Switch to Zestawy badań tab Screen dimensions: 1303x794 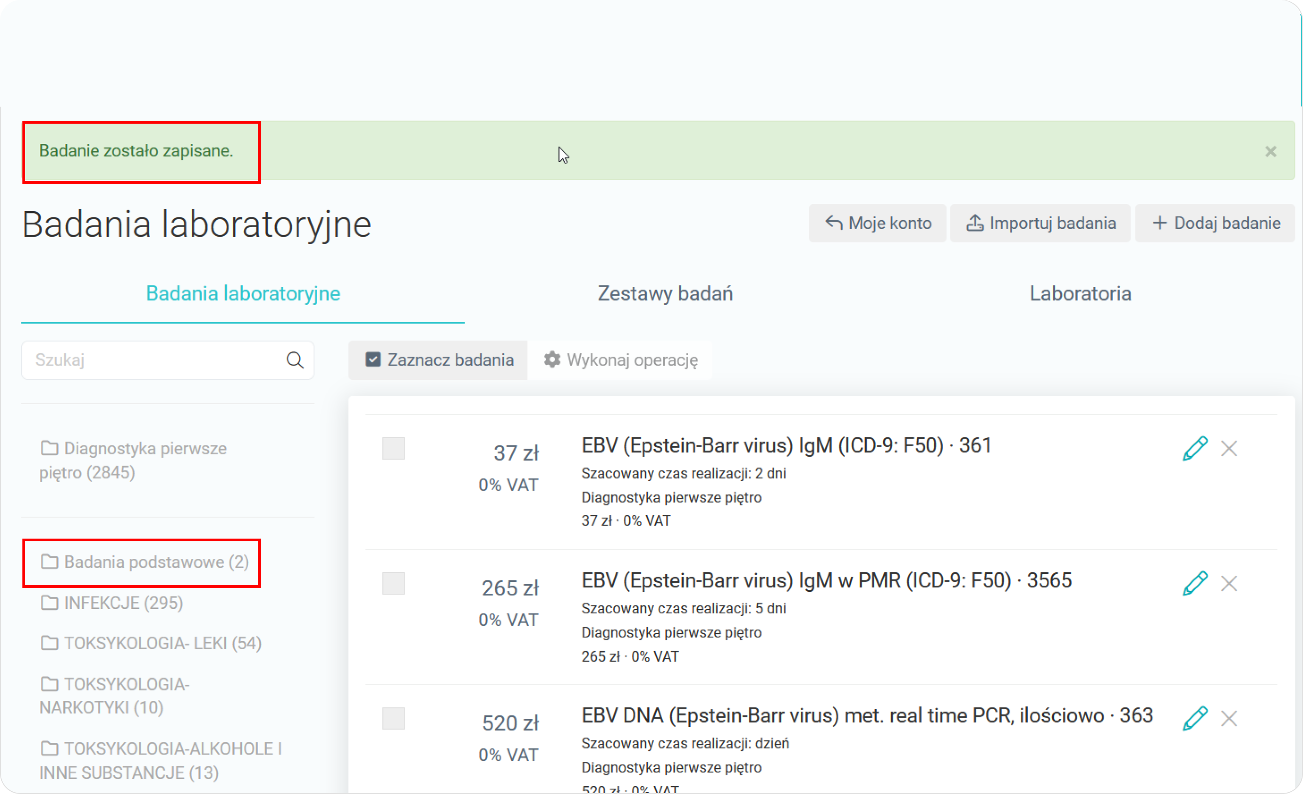click(x=665, y=293)
